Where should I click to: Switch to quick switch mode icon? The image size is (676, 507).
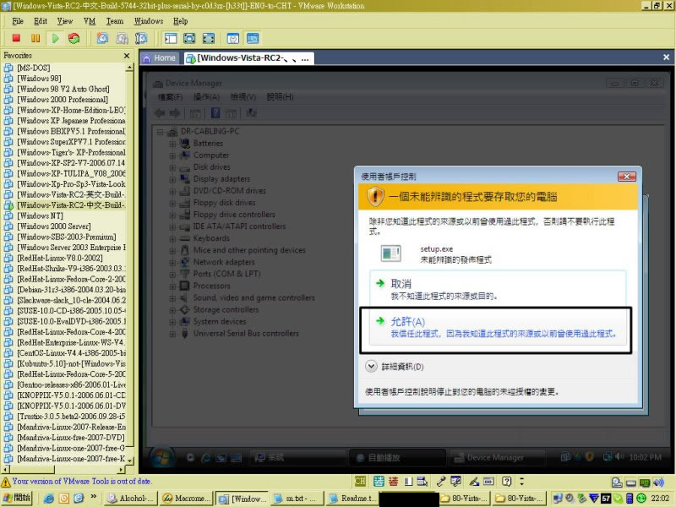click(209, 38)
